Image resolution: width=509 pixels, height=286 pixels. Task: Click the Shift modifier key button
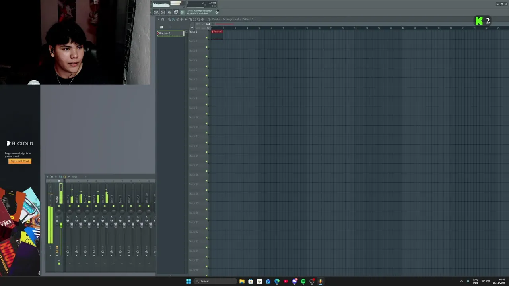(156, 12)
